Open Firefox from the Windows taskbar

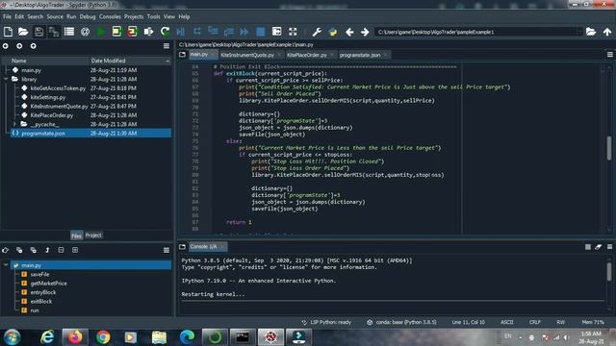pos(74,337)
